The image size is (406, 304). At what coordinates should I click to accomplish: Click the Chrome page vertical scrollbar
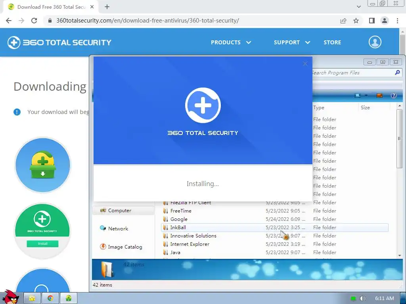click(x=402, y=44)
